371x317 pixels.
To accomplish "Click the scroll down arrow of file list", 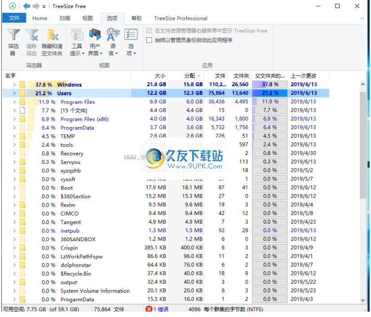I will [x=363, y=300].
